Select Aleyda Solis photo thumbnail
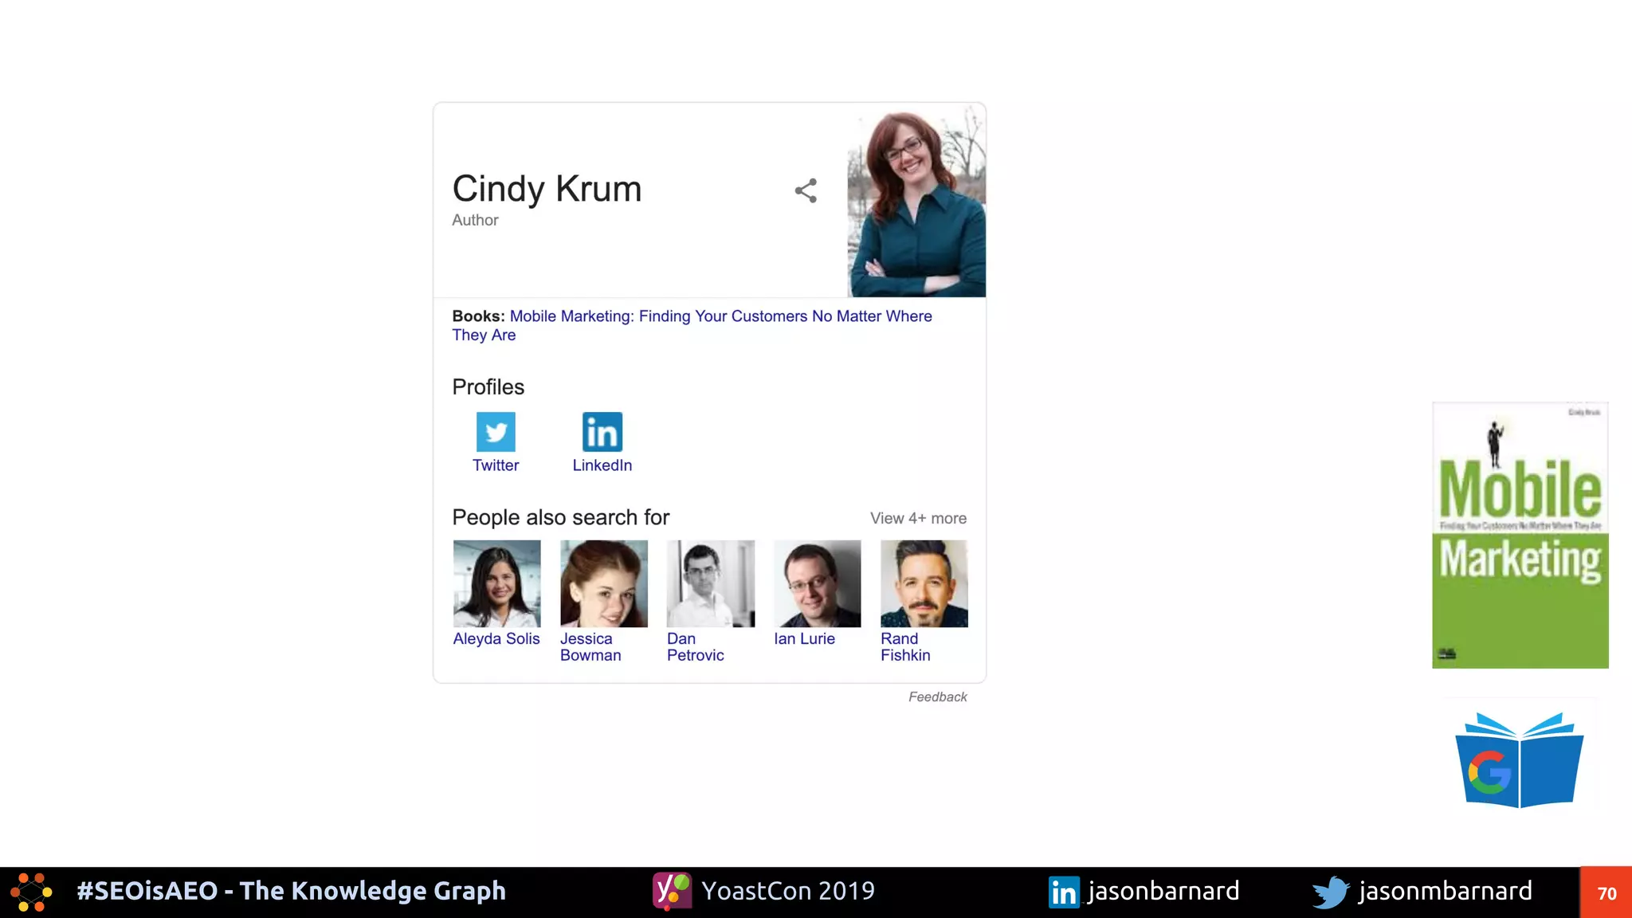The image size is (1632, 918). pyautogui.click(x=496, y=583)
